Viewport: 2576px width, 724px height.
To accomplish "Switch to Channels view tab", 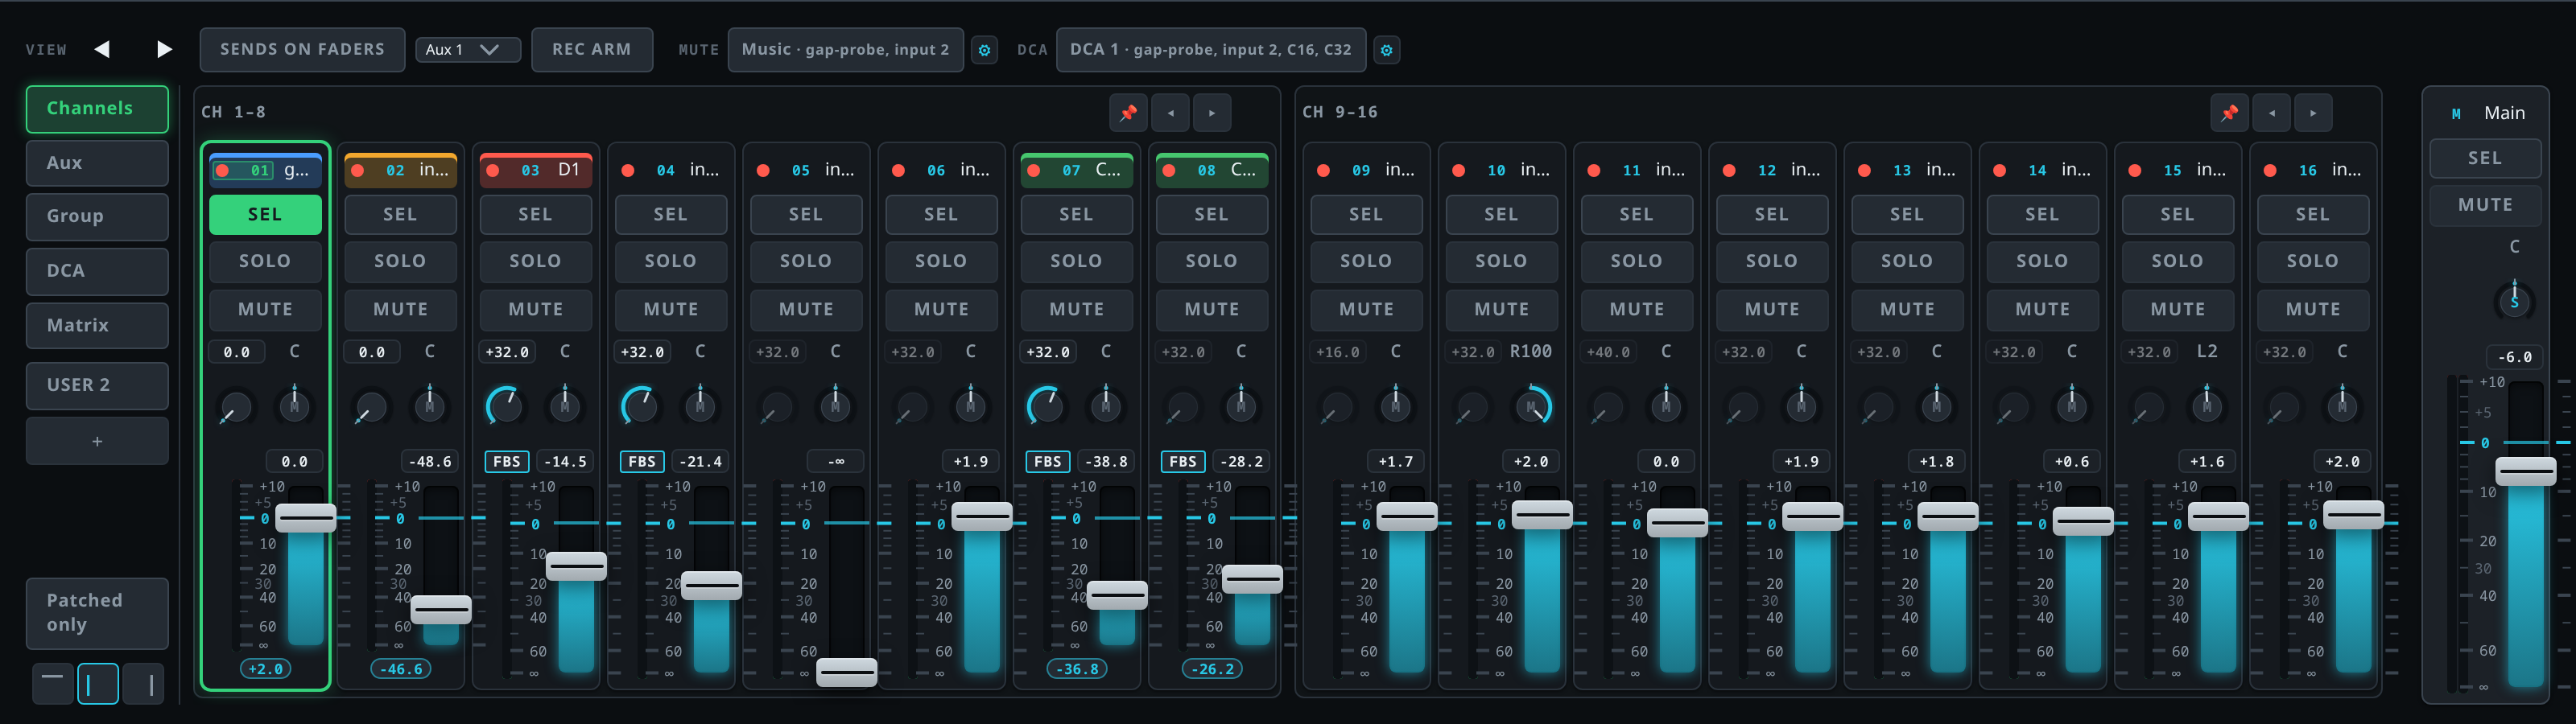I will 97,108.
